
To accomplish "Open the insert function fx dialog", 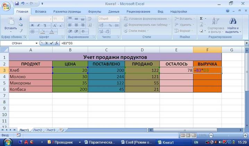I will [57, 43].
